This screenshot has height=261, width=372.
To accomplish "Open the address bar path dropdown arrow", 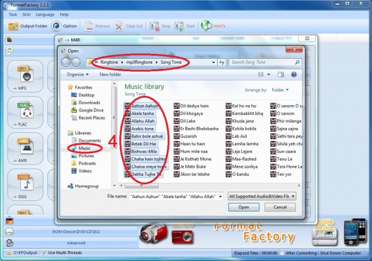I will [x=213, y=62].
